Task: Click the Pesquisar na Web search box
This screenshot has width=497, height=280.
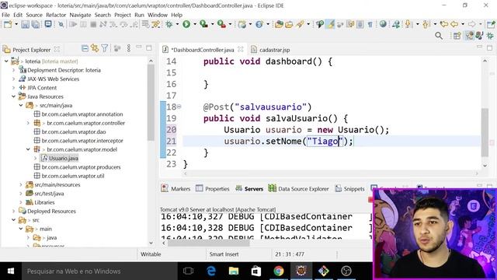Action: pyautogui.click(x=99, y=271)
